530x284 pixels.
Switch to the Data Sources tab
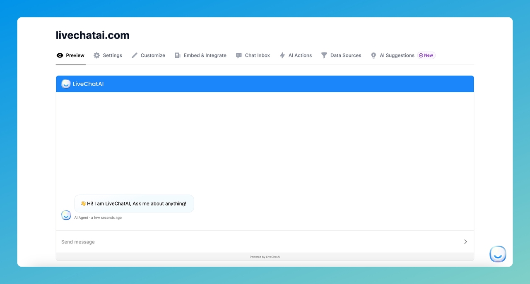click(x=341, y=55)
